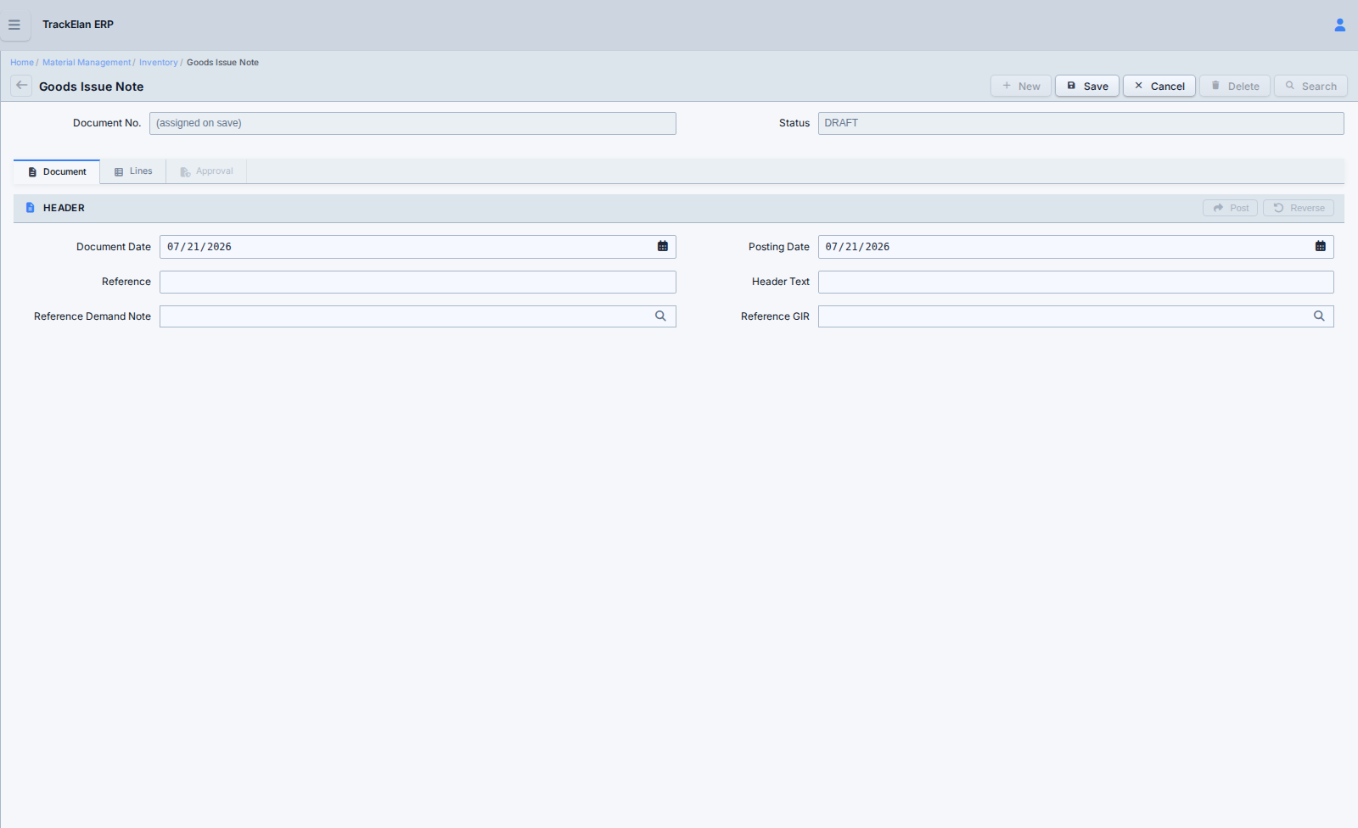Click the Delete button
This screenshot has height=828, width=1358.
click(x=1235, y=86)
